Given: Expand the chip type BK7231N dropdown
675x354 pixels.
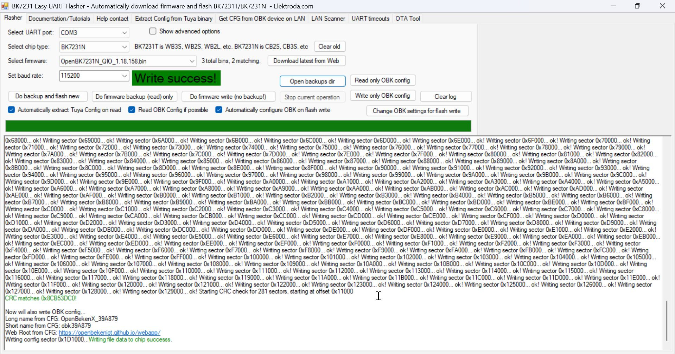Looking at the screenshot, I should coord(124,47).
